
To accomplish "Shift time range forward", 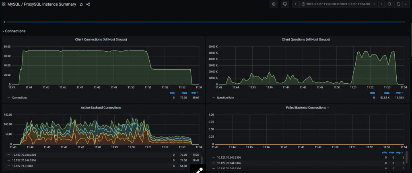I will pyautogui.click(x=381, y=4).
